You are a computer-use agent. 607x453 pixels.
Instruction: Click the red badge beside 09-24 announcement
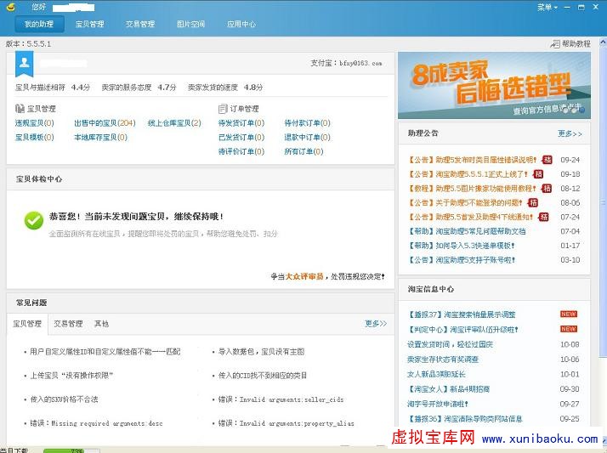pos(547,160)
